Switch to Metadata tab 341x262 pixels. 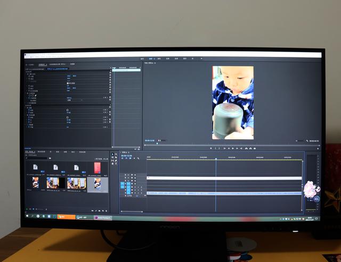click(72, 64)
